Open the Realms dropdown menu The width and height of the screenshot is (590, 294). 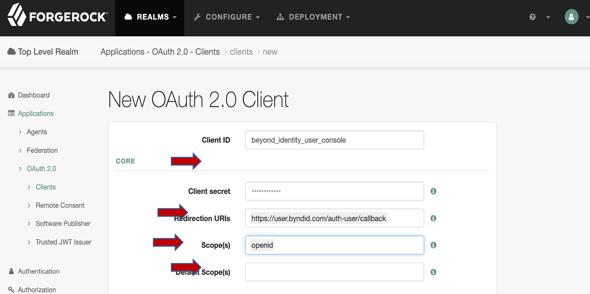point(150,17)
